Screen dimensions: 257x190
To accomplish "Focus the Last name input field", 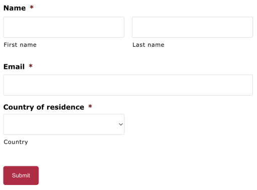I will pos(192,27).
